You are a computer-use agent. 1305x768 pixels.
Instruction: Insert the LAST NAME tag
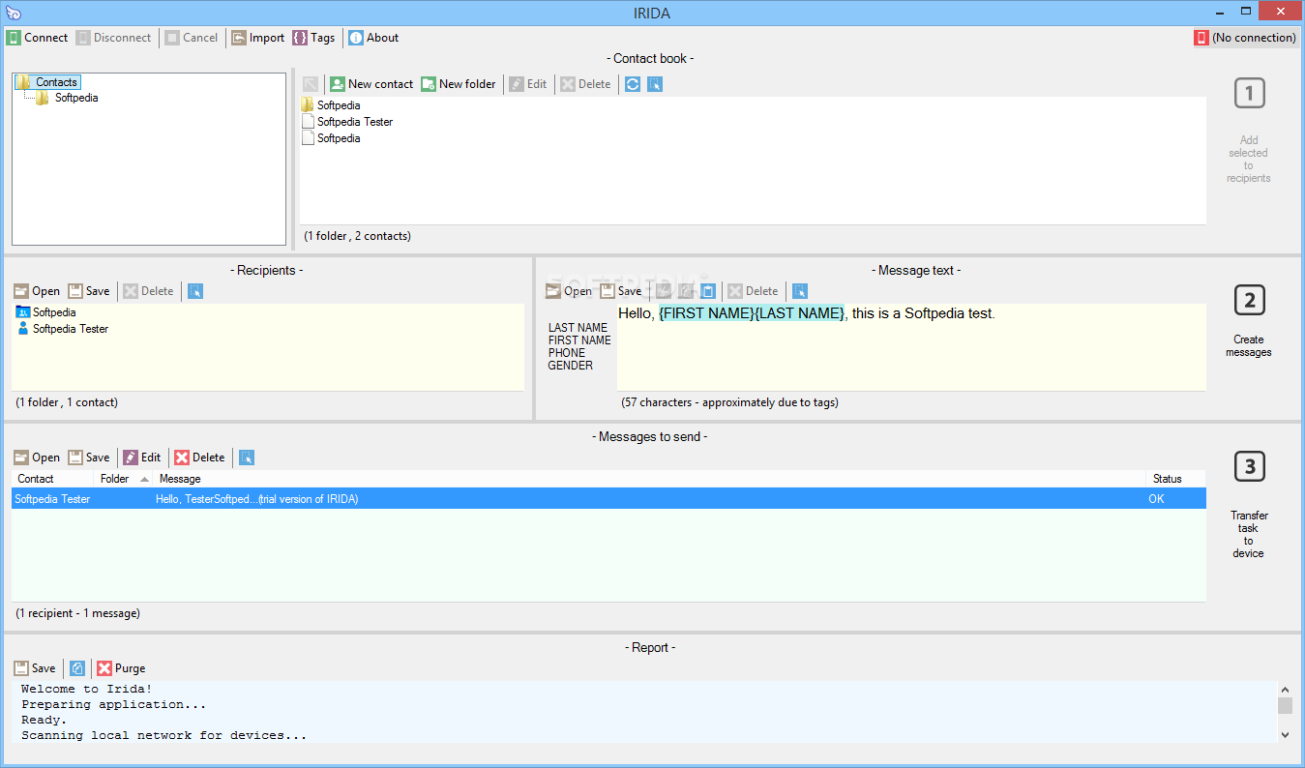click(578, 328)
